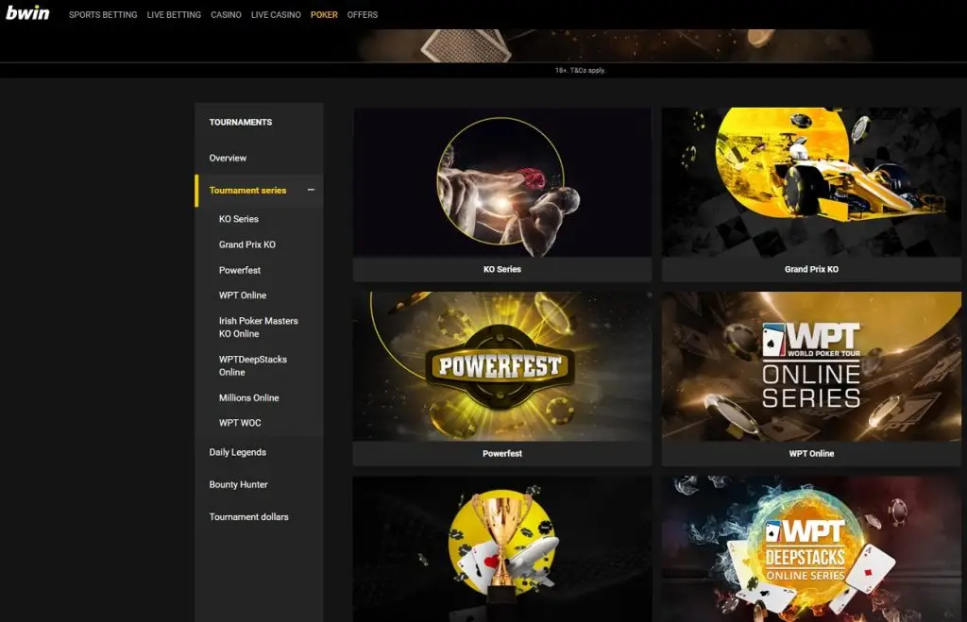
Task: Click the top poker promo banner image
Action: pos(616,45)
